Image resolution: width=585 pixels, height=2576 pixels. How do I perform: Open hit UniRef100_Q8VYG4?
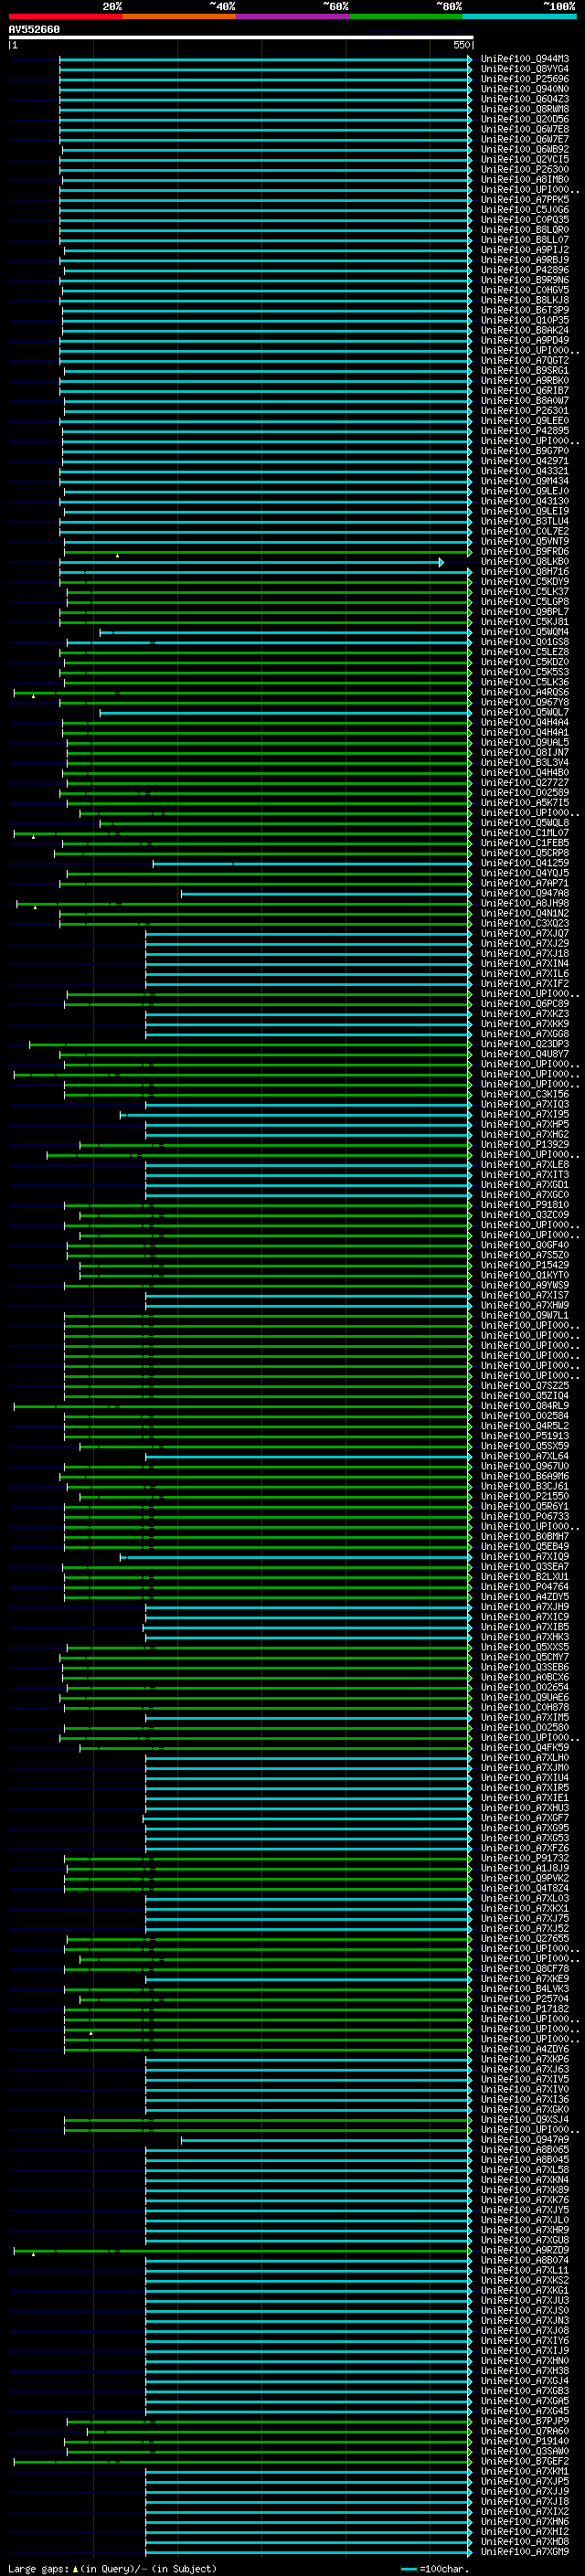click(525, 69)
